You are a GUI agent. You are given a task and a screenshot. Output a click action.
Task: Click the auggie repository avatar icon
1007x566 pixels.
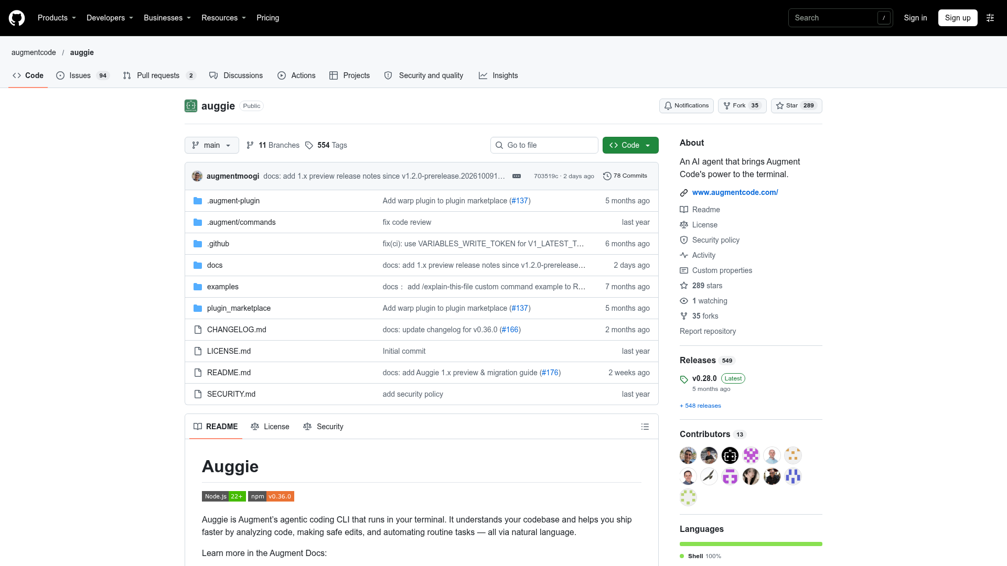point(191,106)
